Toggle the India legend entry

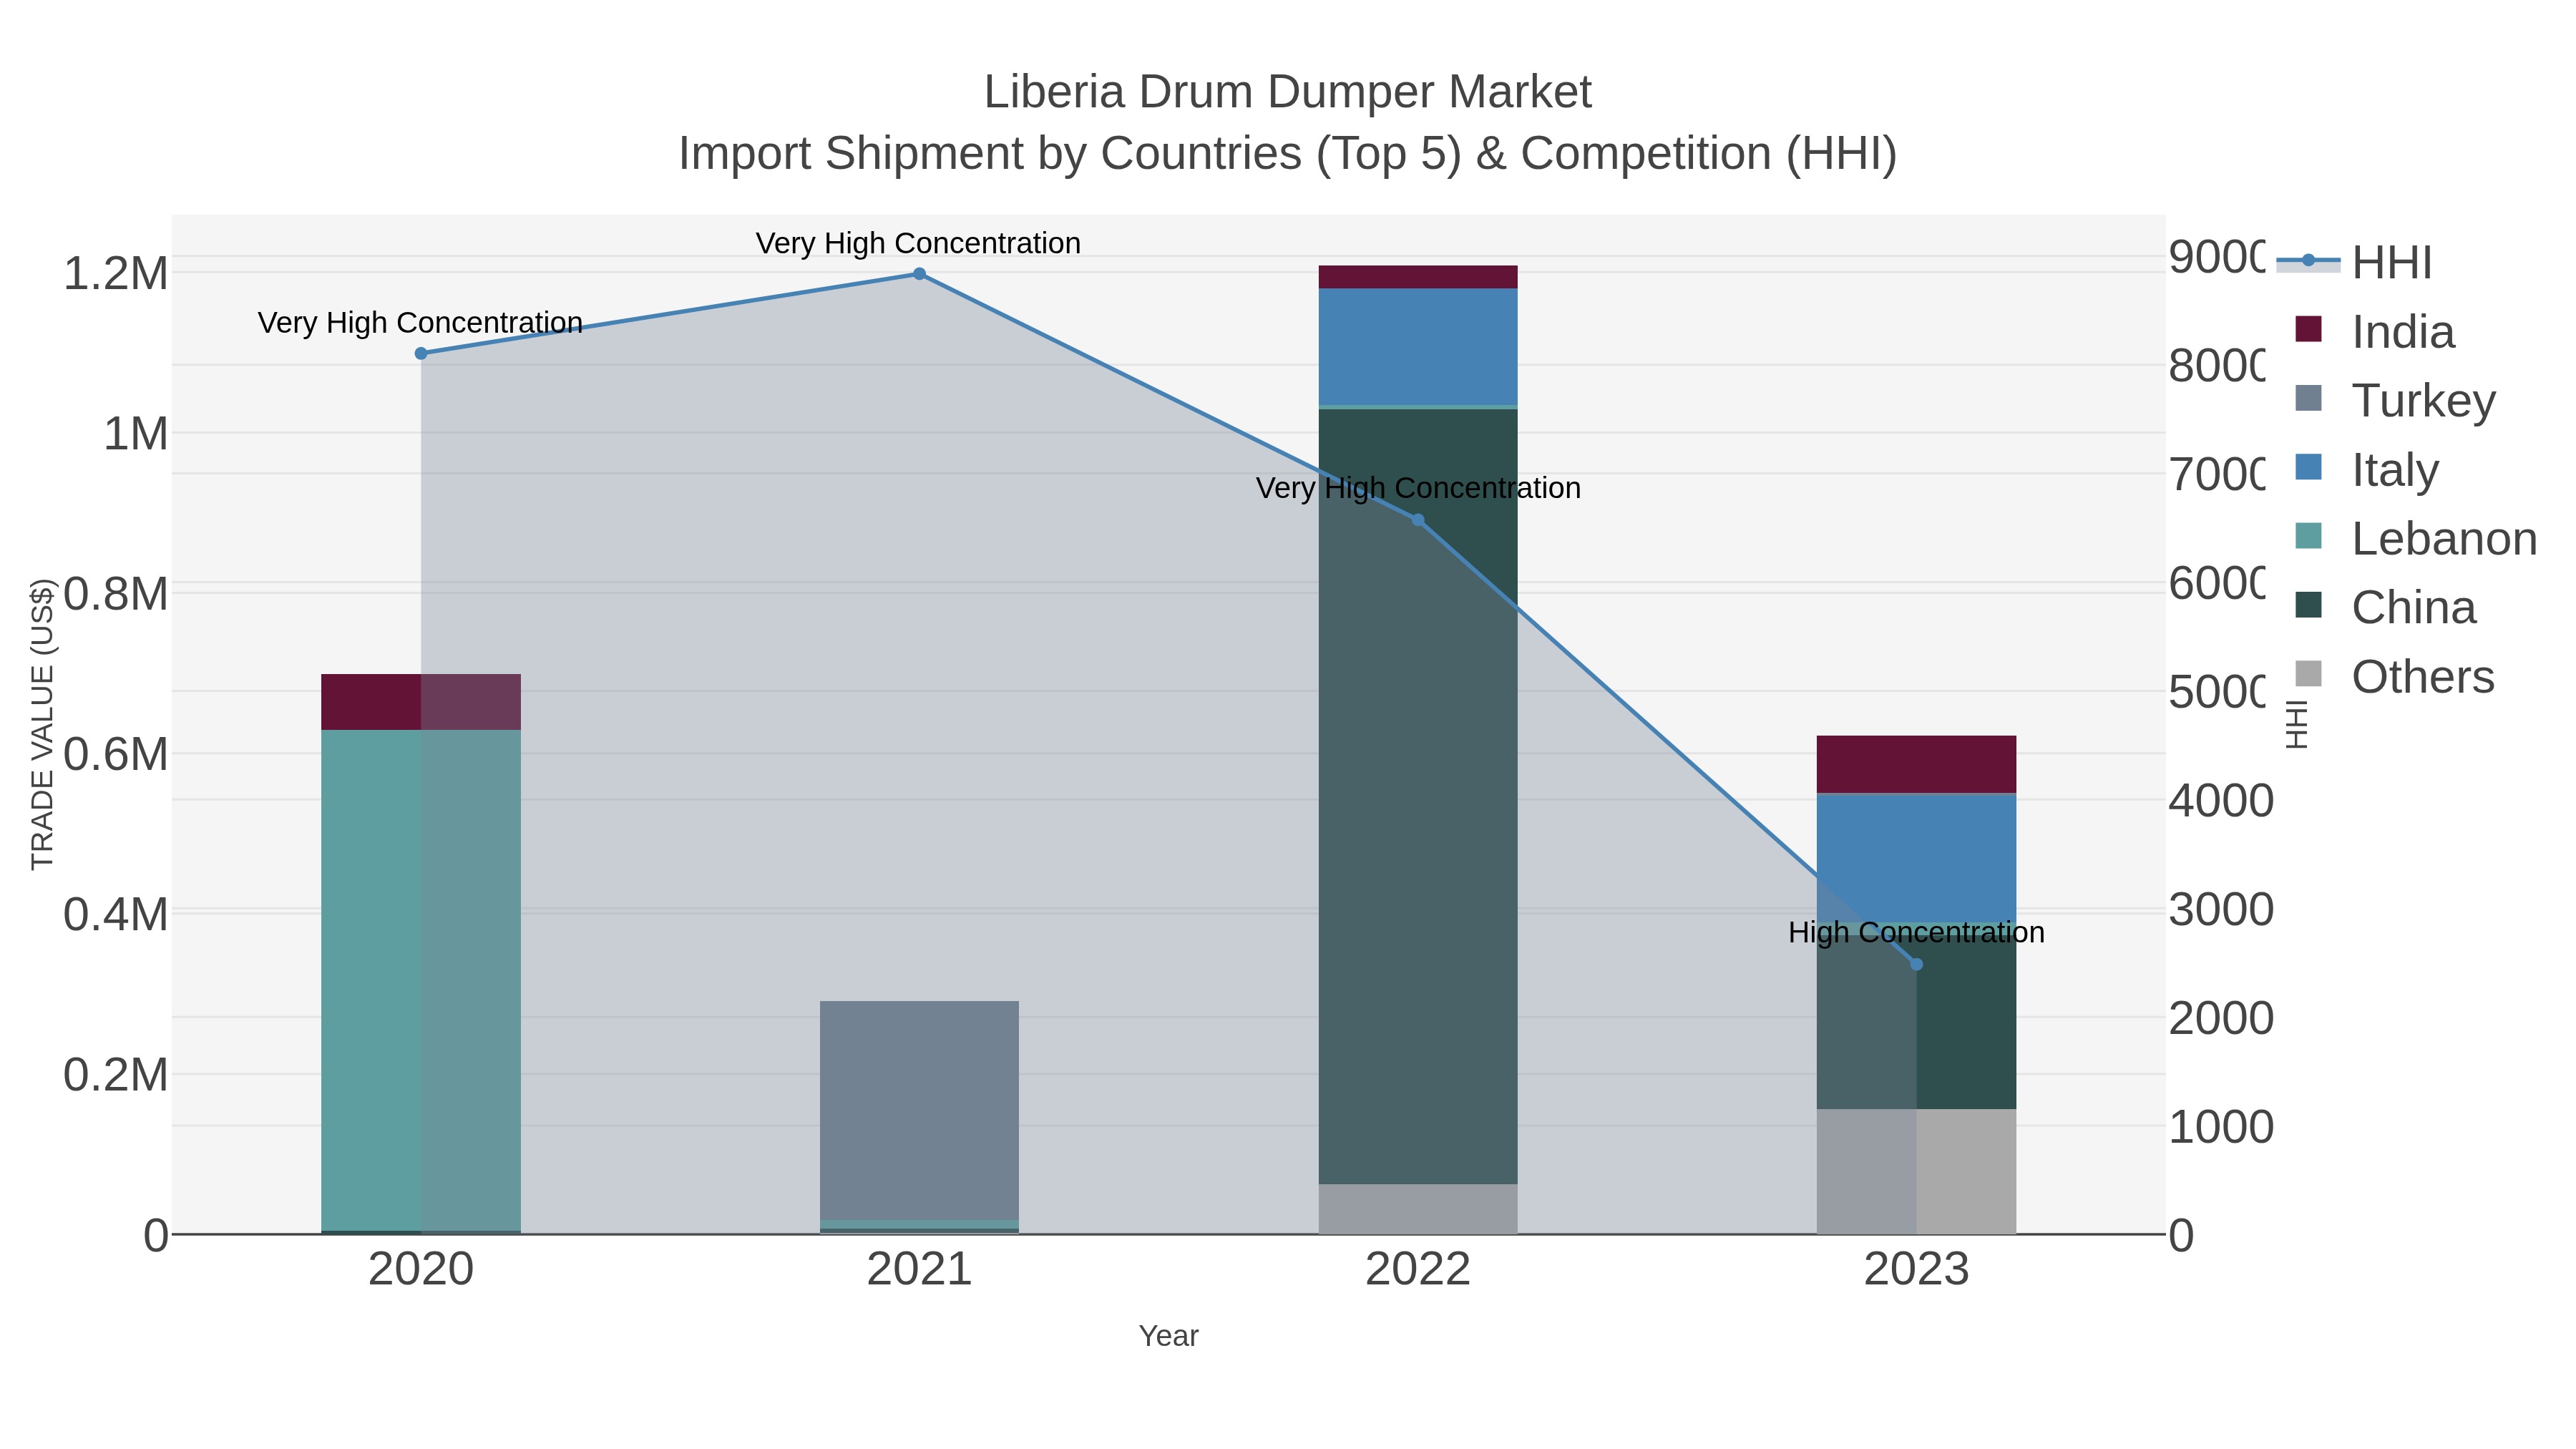click(2375, 331)
